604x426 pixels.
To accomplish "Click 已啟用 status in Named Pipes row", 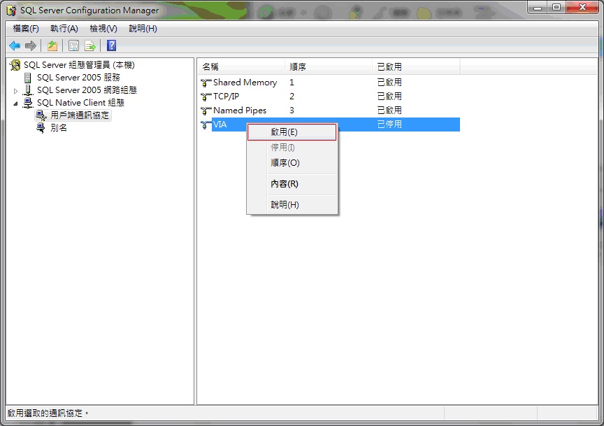I will pyautogui.click(x=389, y=111).
